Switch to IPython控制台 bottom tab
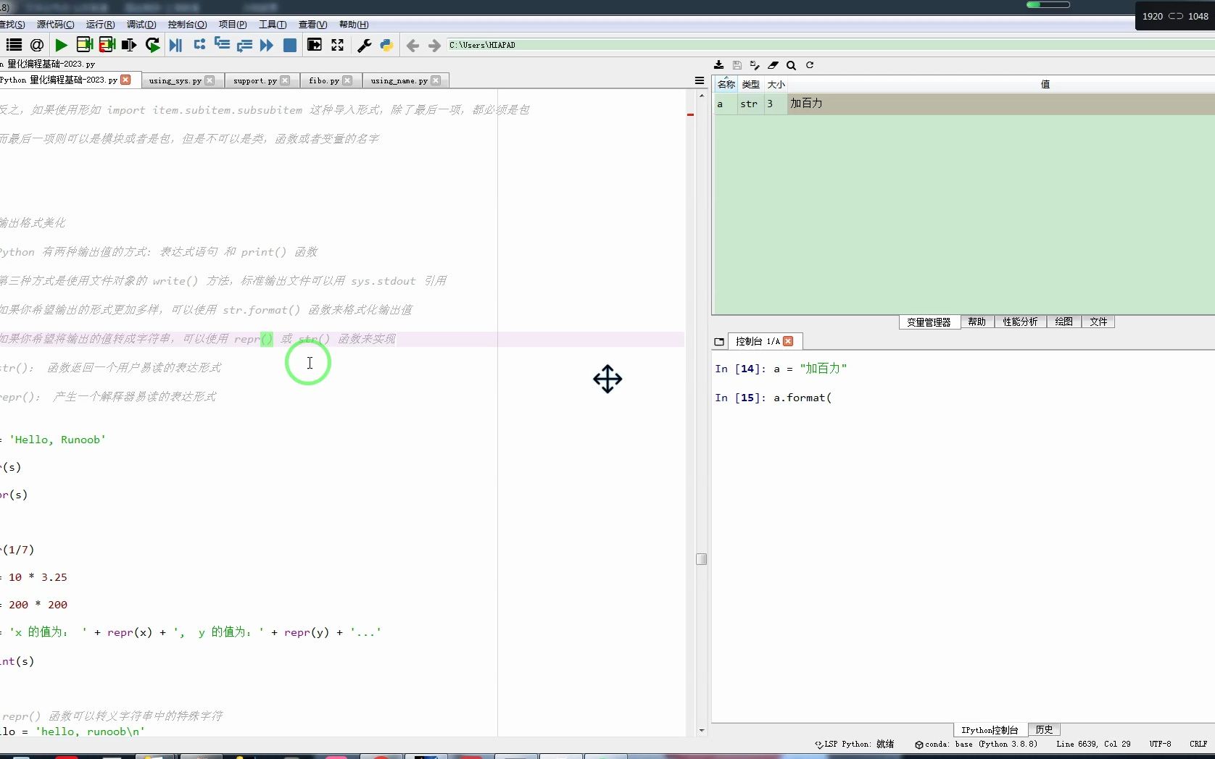The height and width of the screenshot is (759, 1215). tap(990, 730)
